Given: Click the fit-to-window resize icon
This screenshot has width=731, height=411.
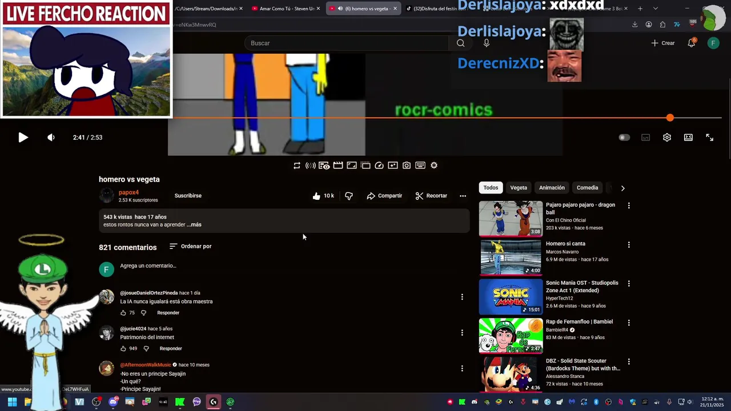Looking at the screenshot, I should pos(352,166).
